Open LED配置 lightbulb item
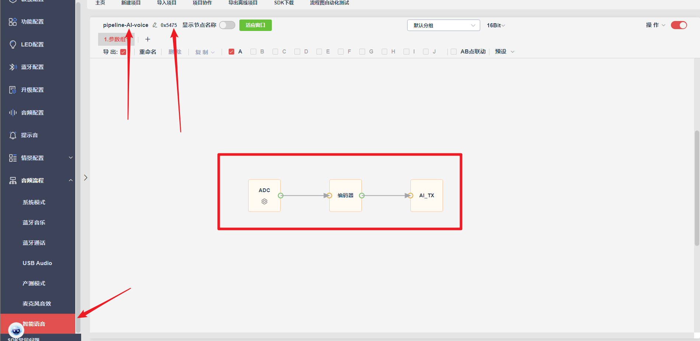 [x=38, y=45]
